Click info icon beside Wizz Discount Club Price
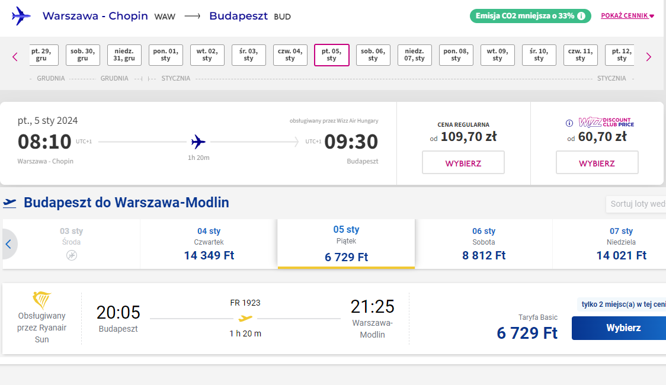Image resolution: width=666 pixels, height=385 pixels. tap(569, 123)
